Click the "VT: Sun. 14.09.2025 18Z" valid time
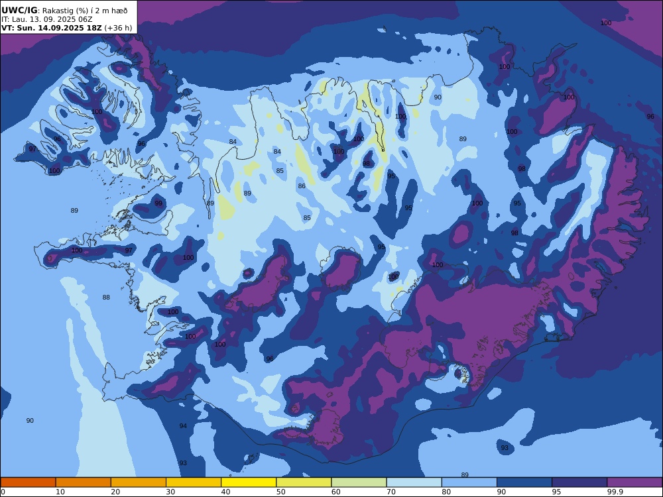The image size is (663, 497). (x=52, y=28)
